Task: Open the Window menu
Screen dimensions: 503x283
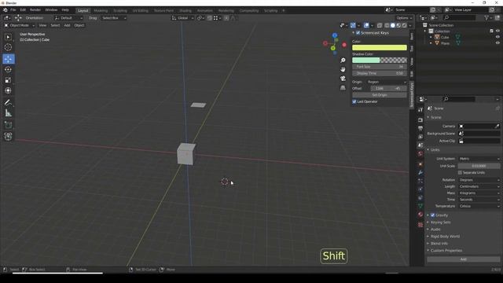Action: [x=51, y=10]
